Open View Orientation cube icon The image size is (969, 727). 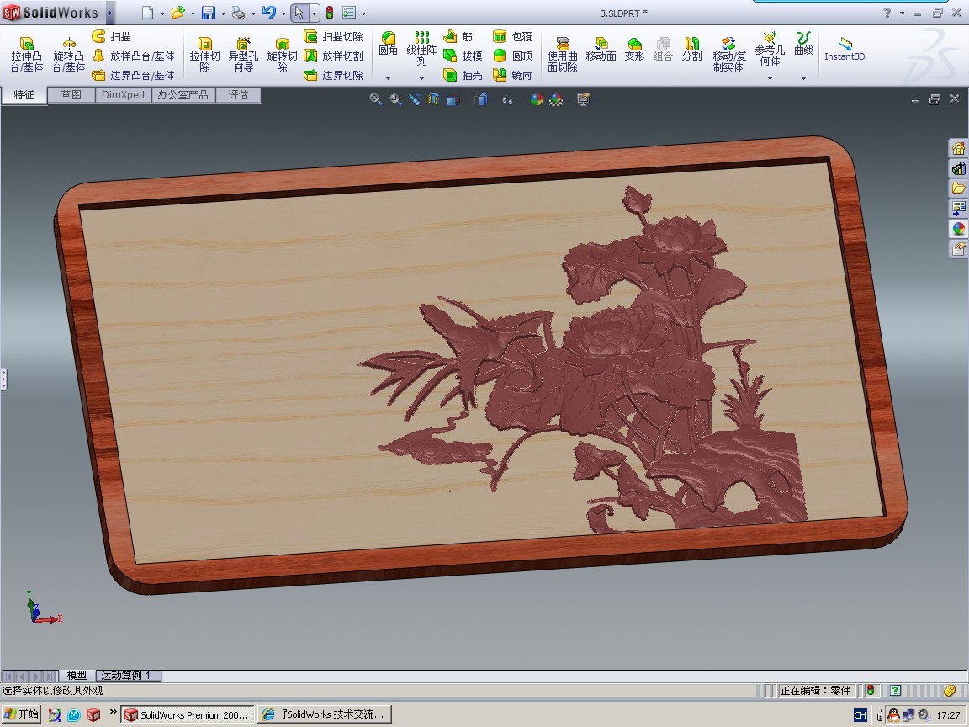pyautogui.click(x=453, y=99)
